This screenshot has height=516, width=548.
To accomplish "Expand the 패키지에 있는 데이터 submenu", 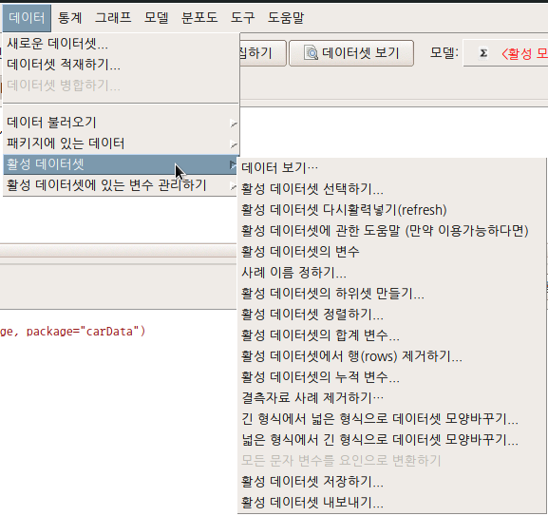I will (121, 143).
